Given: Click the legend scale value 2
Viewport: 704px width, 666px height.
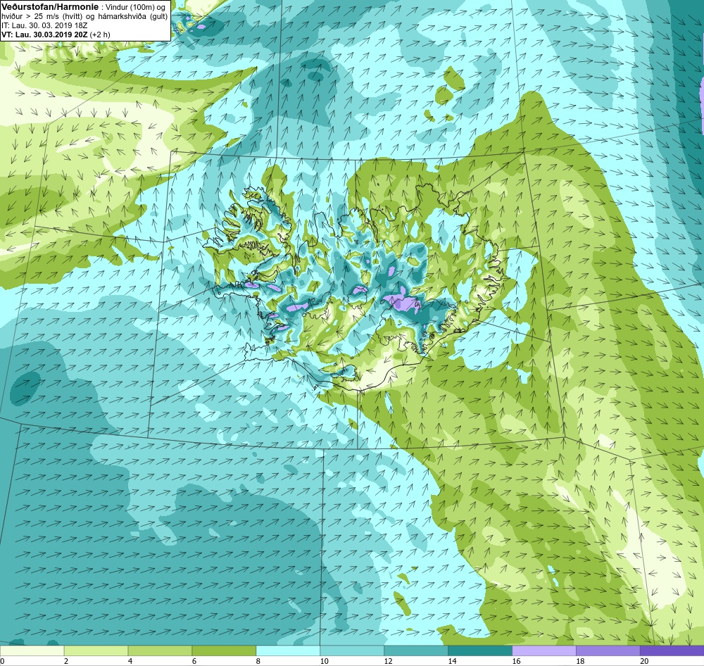Looking at the screenshot, I should point(66,661).
